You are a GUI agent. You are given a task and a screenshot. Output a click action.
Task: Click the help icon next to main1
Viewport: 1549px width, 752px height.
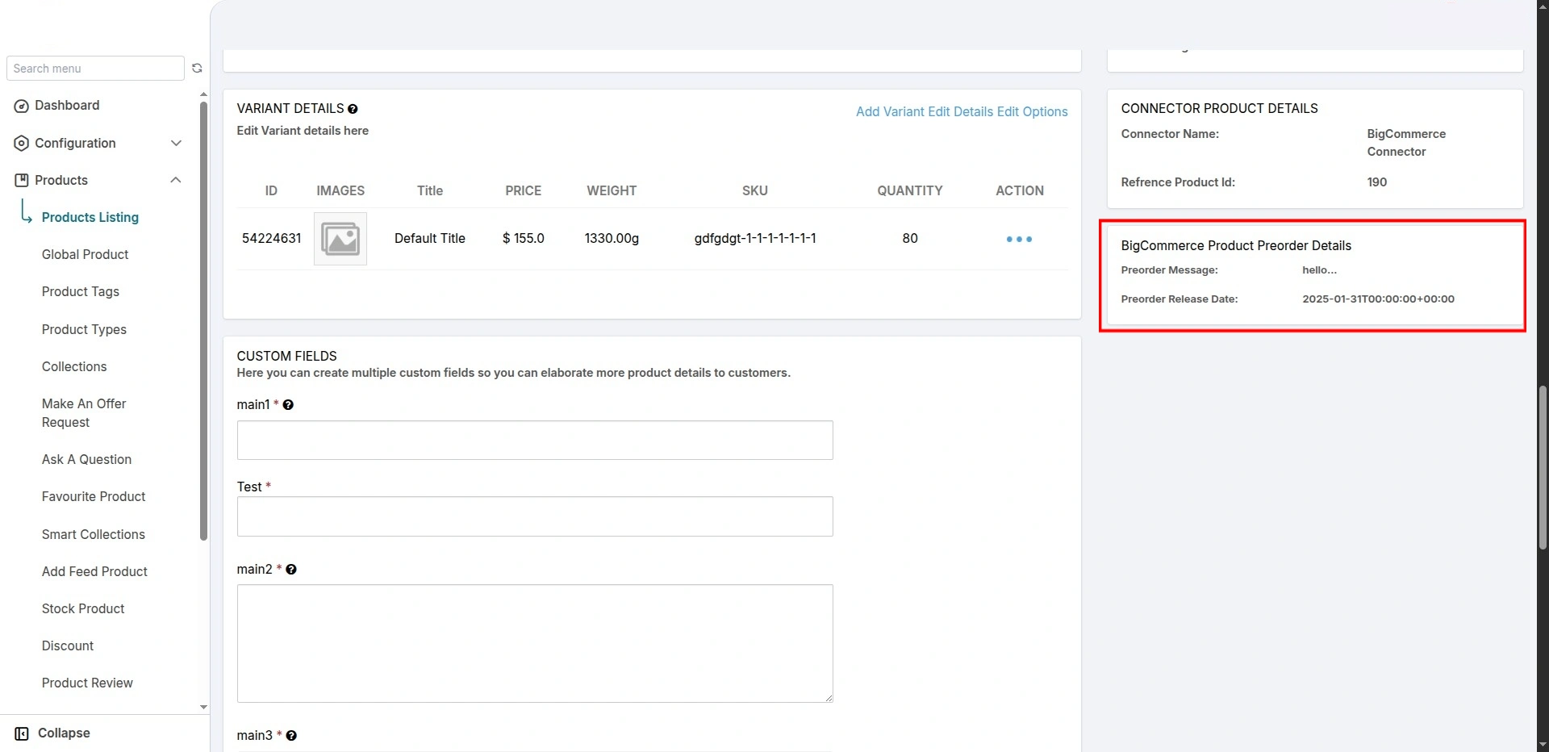pos(288,405)
